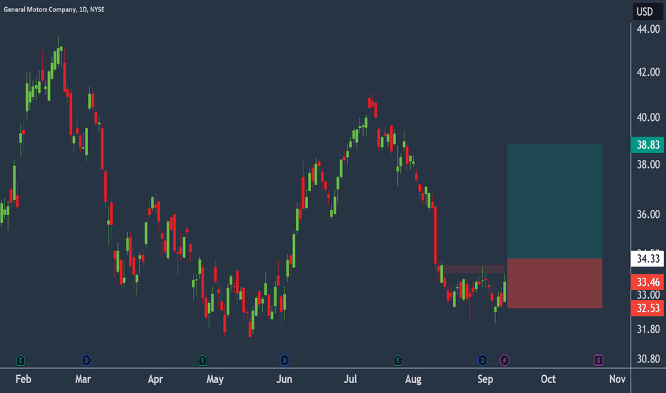The image size is (666, 393).
Task: Click the 44.00 price axis label
Action: (648, 29)
